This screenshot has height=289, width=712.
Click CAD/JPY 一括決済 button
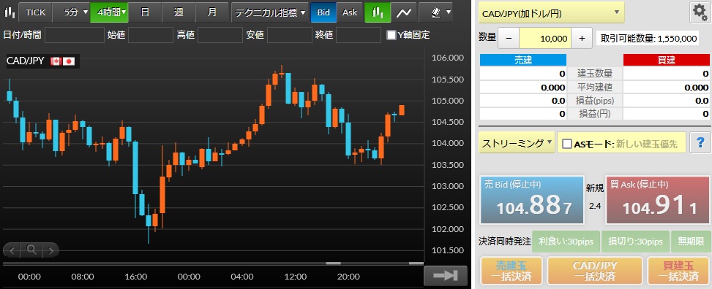tap(594, 271)
